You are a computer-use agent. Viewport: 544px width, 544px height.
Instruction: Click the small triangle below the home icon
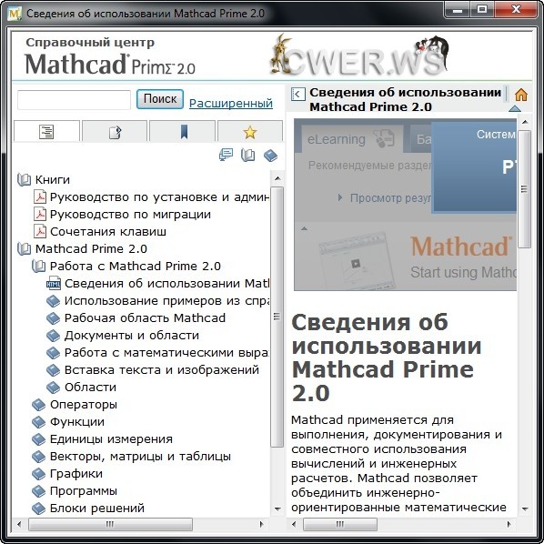pyautogui.click(x=515, y=108)
